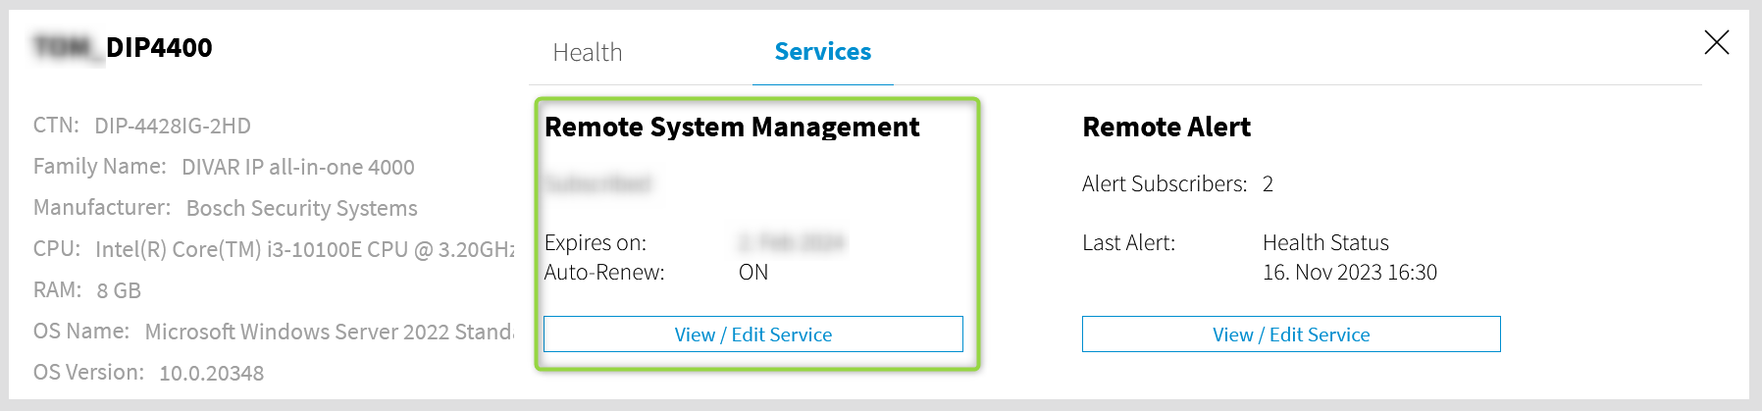Click the 16. Nov 2023 16:30 timestamp
The image size is (1762, 411).
point(1349,273)
